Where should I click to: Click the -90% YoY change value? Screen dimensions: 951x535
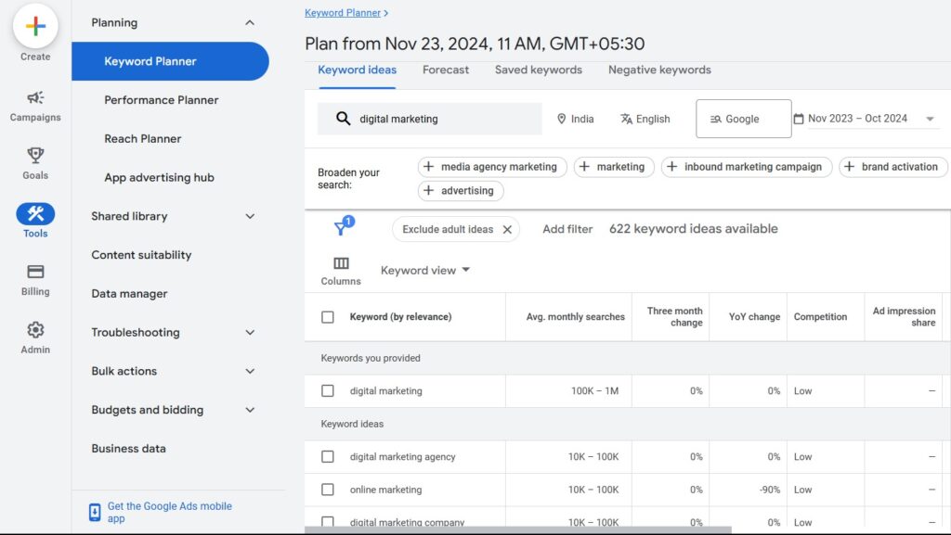click(770, 490)
